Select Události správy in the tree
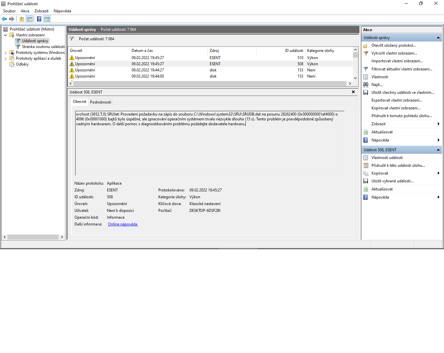Screen dimensions: 444x353 [35, 41]
